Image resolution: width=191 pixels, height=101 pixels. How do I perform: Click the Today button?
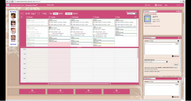(44, 14)
